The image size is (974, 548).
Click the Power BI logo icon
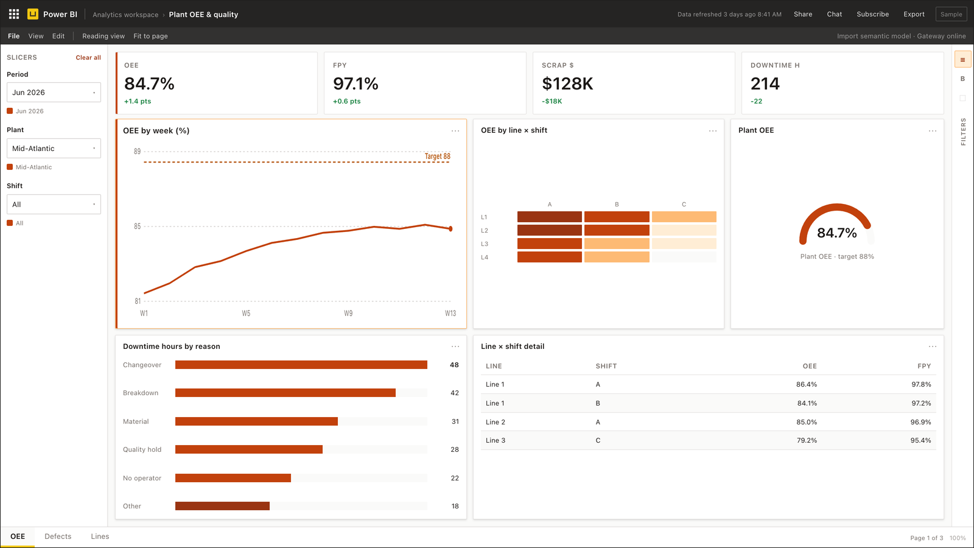[x=33, y=14]
